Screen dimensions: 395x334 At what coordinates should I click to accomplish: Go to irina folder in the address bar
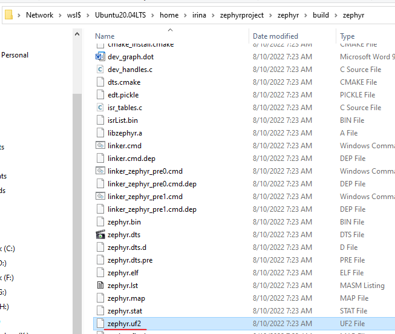(x=199, y=15)
